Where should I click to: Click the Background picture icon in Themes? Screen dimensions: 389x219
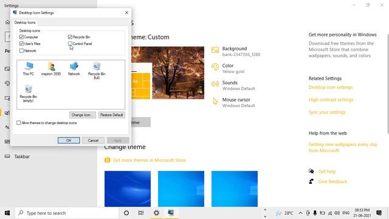click(215, 50)
